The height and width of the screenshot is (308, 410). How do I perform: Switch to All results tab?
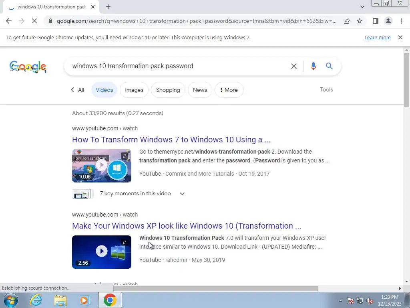click(78, 90)
